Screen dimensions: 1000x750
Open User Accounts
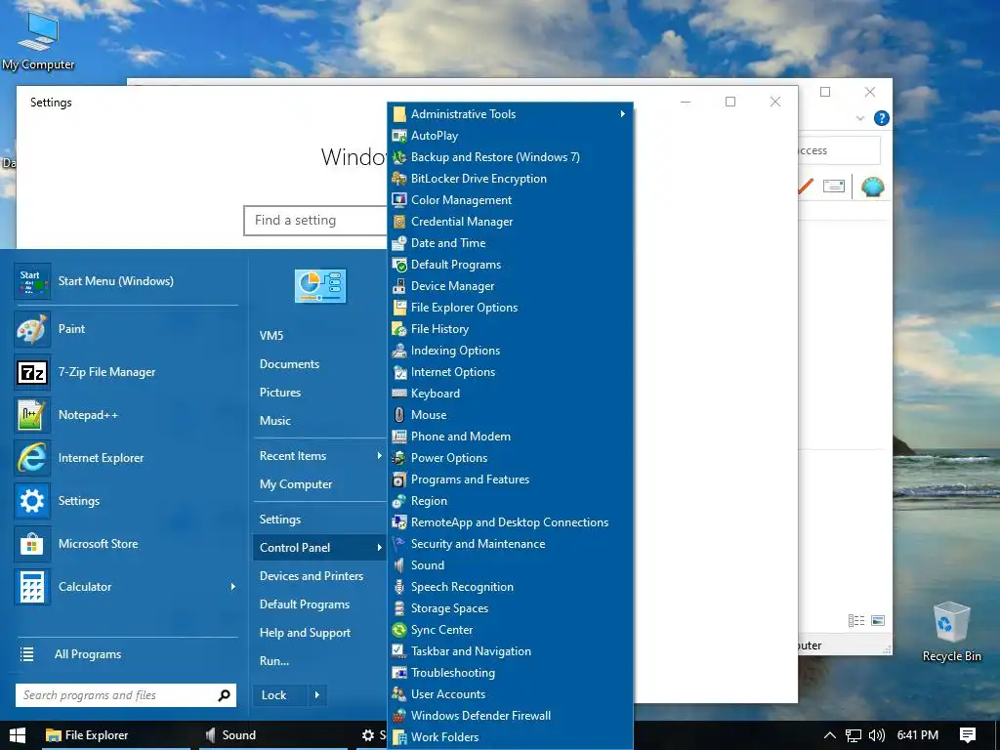tap(510, 694)
